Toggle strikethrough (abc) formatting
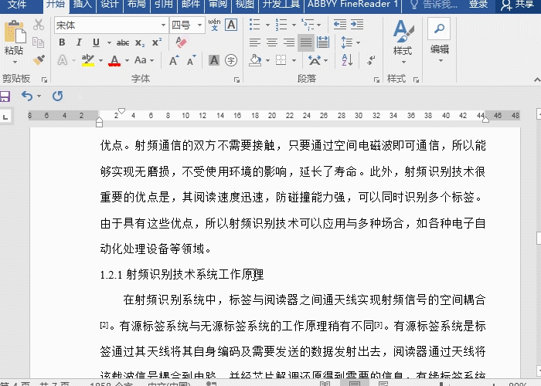 123,42
